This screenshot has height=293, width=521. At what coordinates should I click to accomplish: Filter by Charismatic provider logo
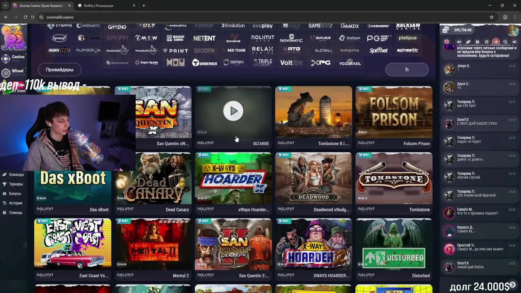(x=88, y=26)
